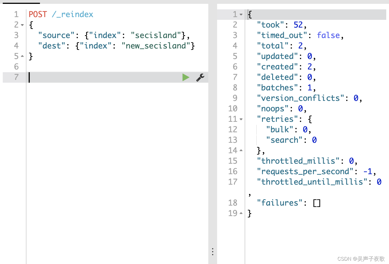This screenshot has height=264, width=389.
Task: Click the "search" key inside retries
Action: click(284, 140)
